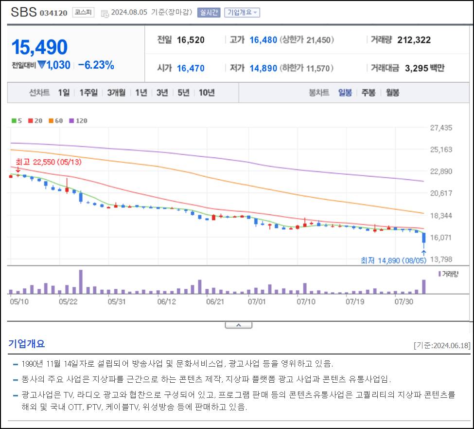
Task: Click the green 5-day moving average swatch
Action: point(14,120)
